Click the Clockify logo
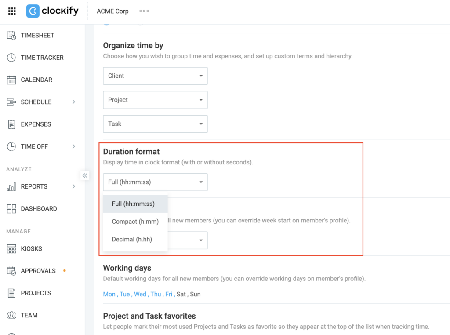The image size is (450, 335). pos(52,11)
